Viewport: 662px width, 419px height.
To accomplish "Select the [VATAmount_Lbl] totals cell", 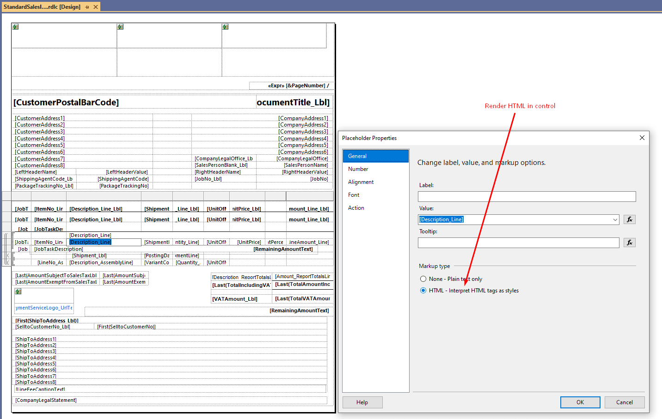I will coord(235,299).
